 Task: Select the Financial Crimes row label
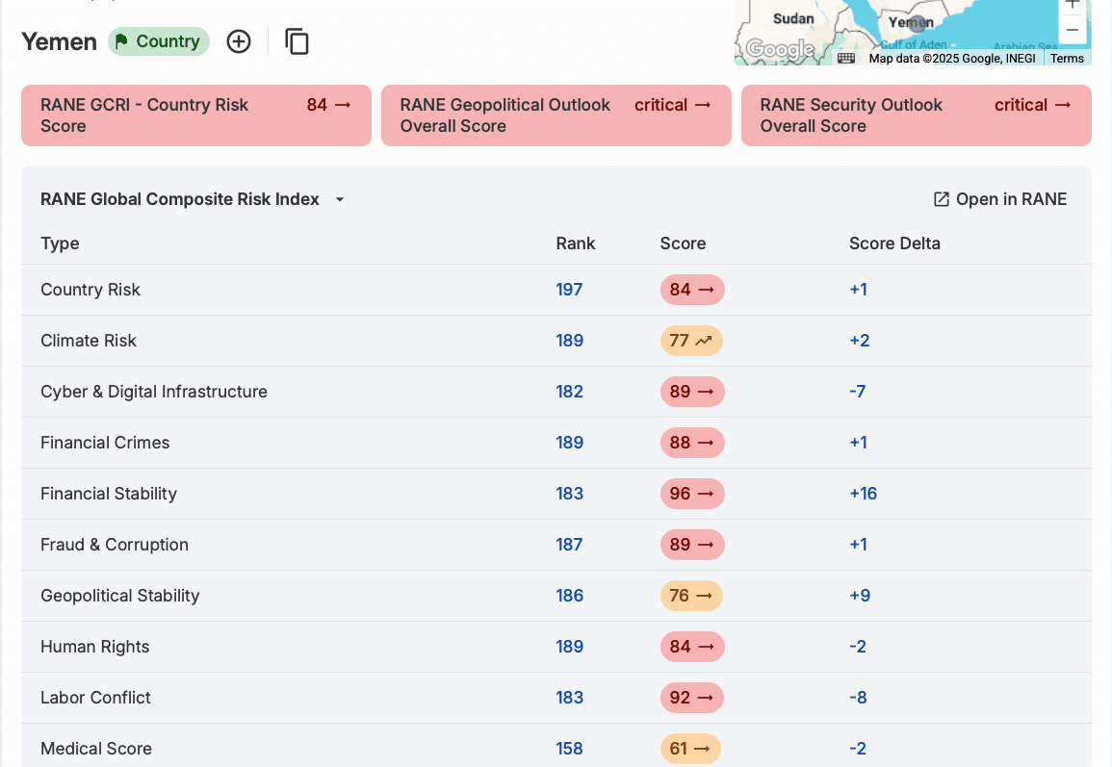coord(105,443)
